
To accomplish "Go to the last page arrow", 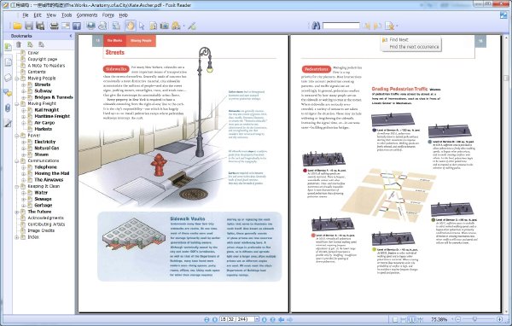I will pyautogui.click(x=273, y=319).
